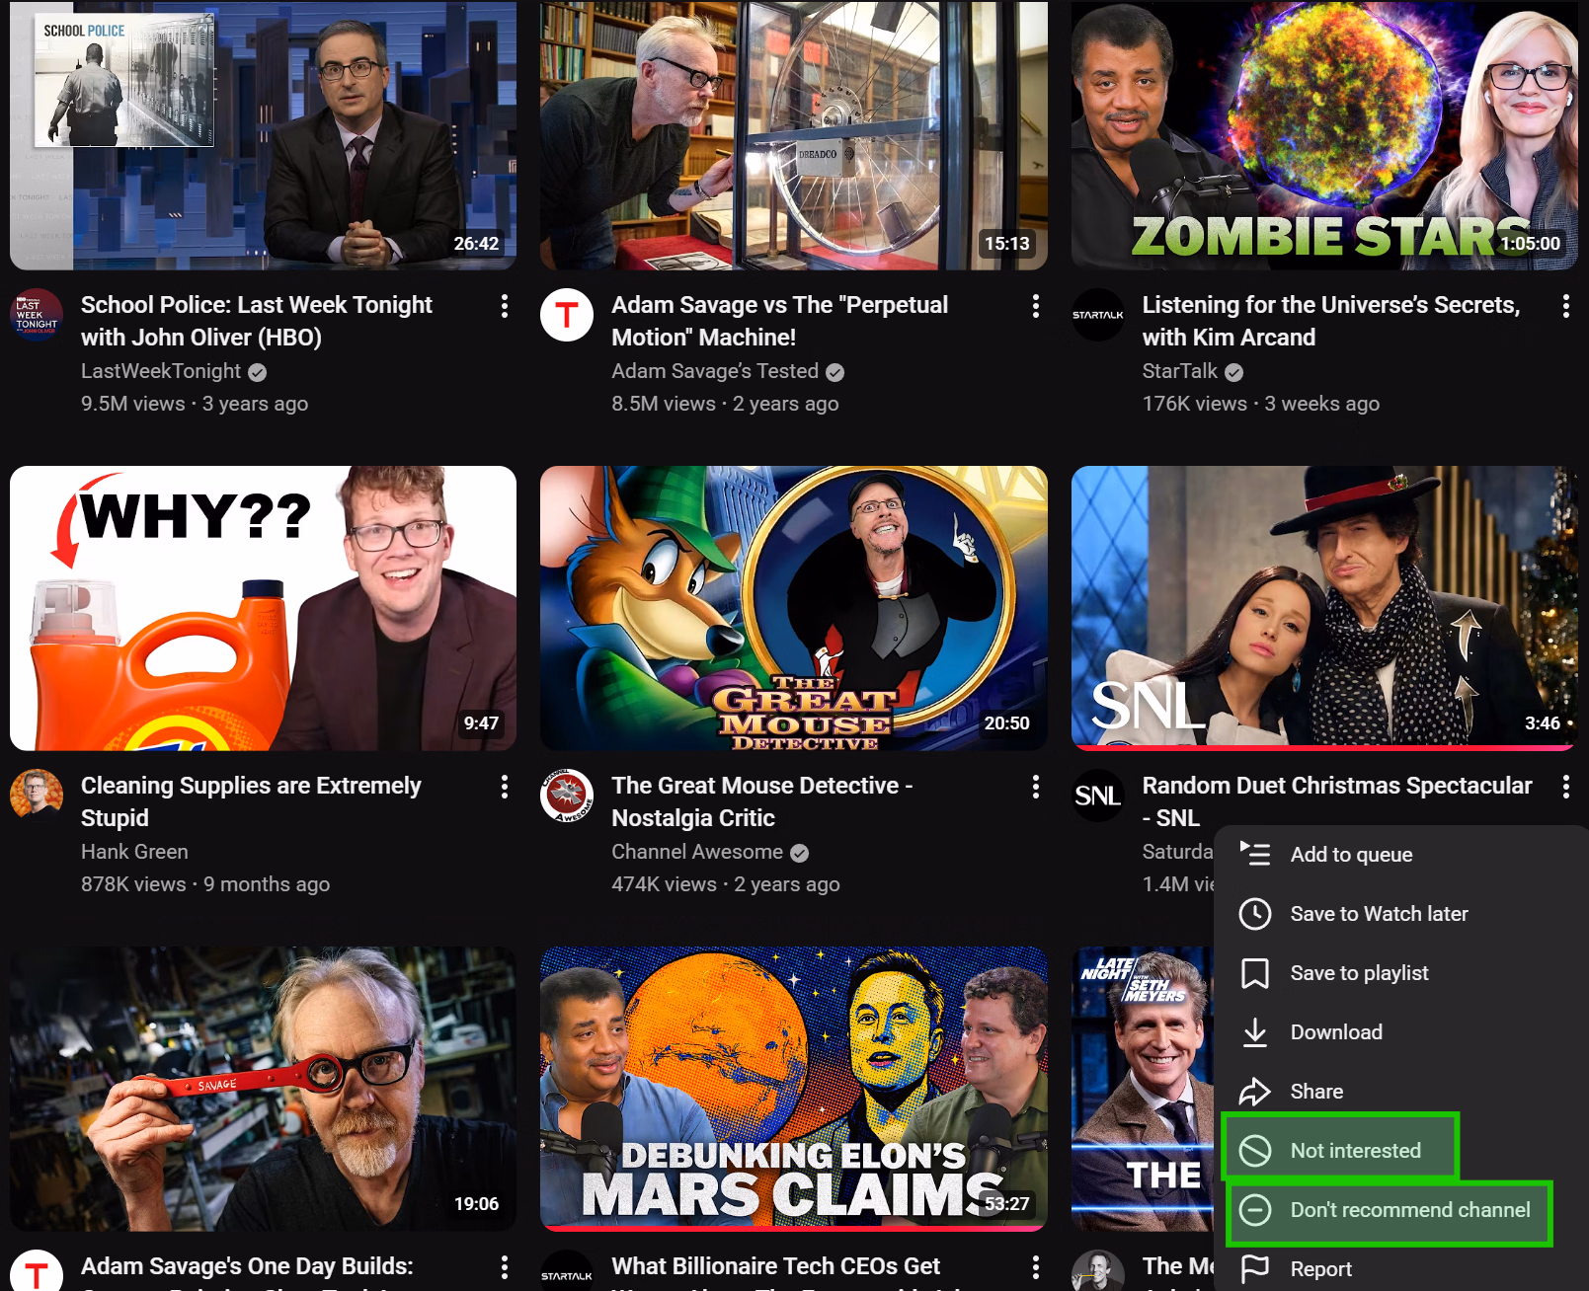Screen dimensions: 1589x1291
Task: Choose Not interested in context menu
Action: tap(1354, 1151)
